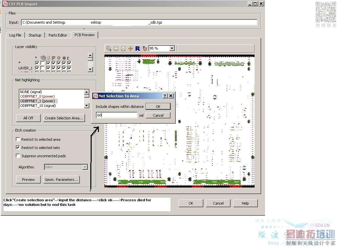
Task: Toggle LAYER_1 component column checkbox
Action: click(x=64, y=68)
